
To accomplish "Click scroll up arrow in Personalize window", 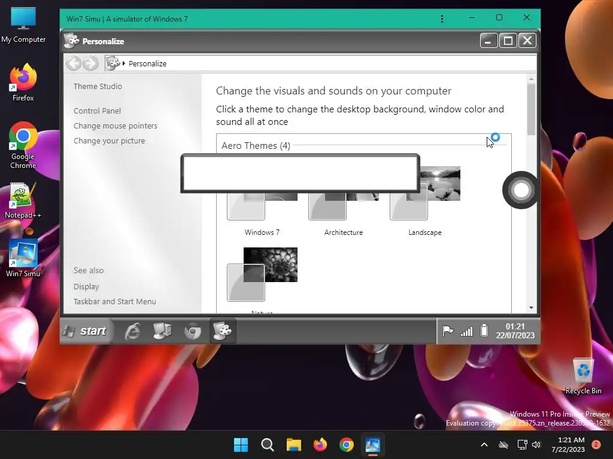I will [531, 79].
